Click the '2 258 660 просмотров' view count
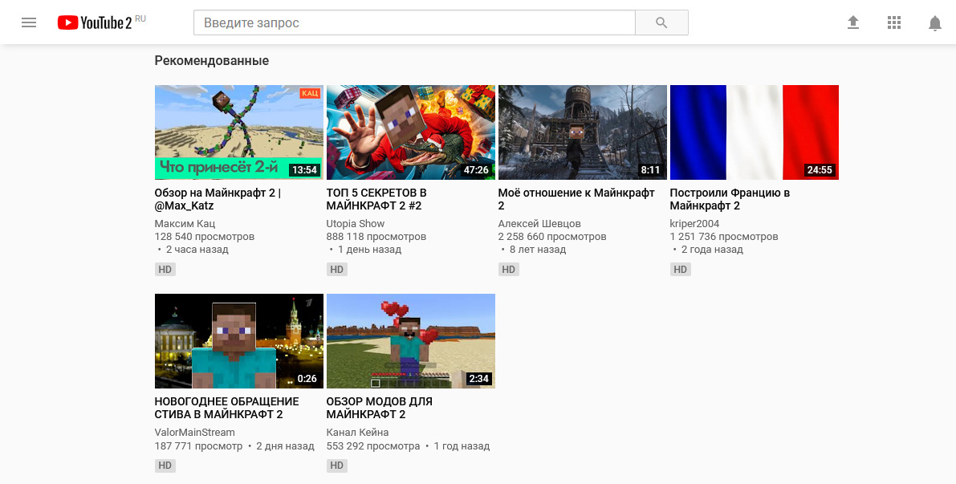 [552, 237]
